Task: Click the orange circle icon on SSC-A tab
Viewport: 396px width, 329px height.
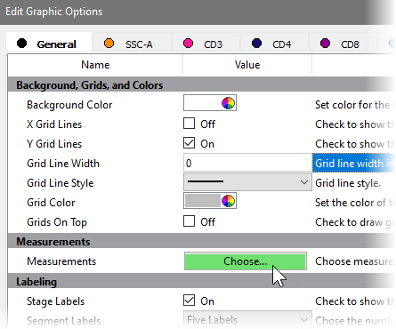Action: tap(109, 44)
